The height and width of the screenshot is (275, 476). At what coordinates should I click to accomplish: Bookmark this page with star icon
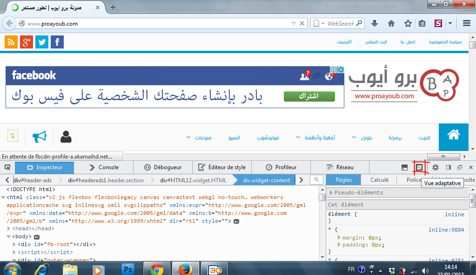coord(408,23)
